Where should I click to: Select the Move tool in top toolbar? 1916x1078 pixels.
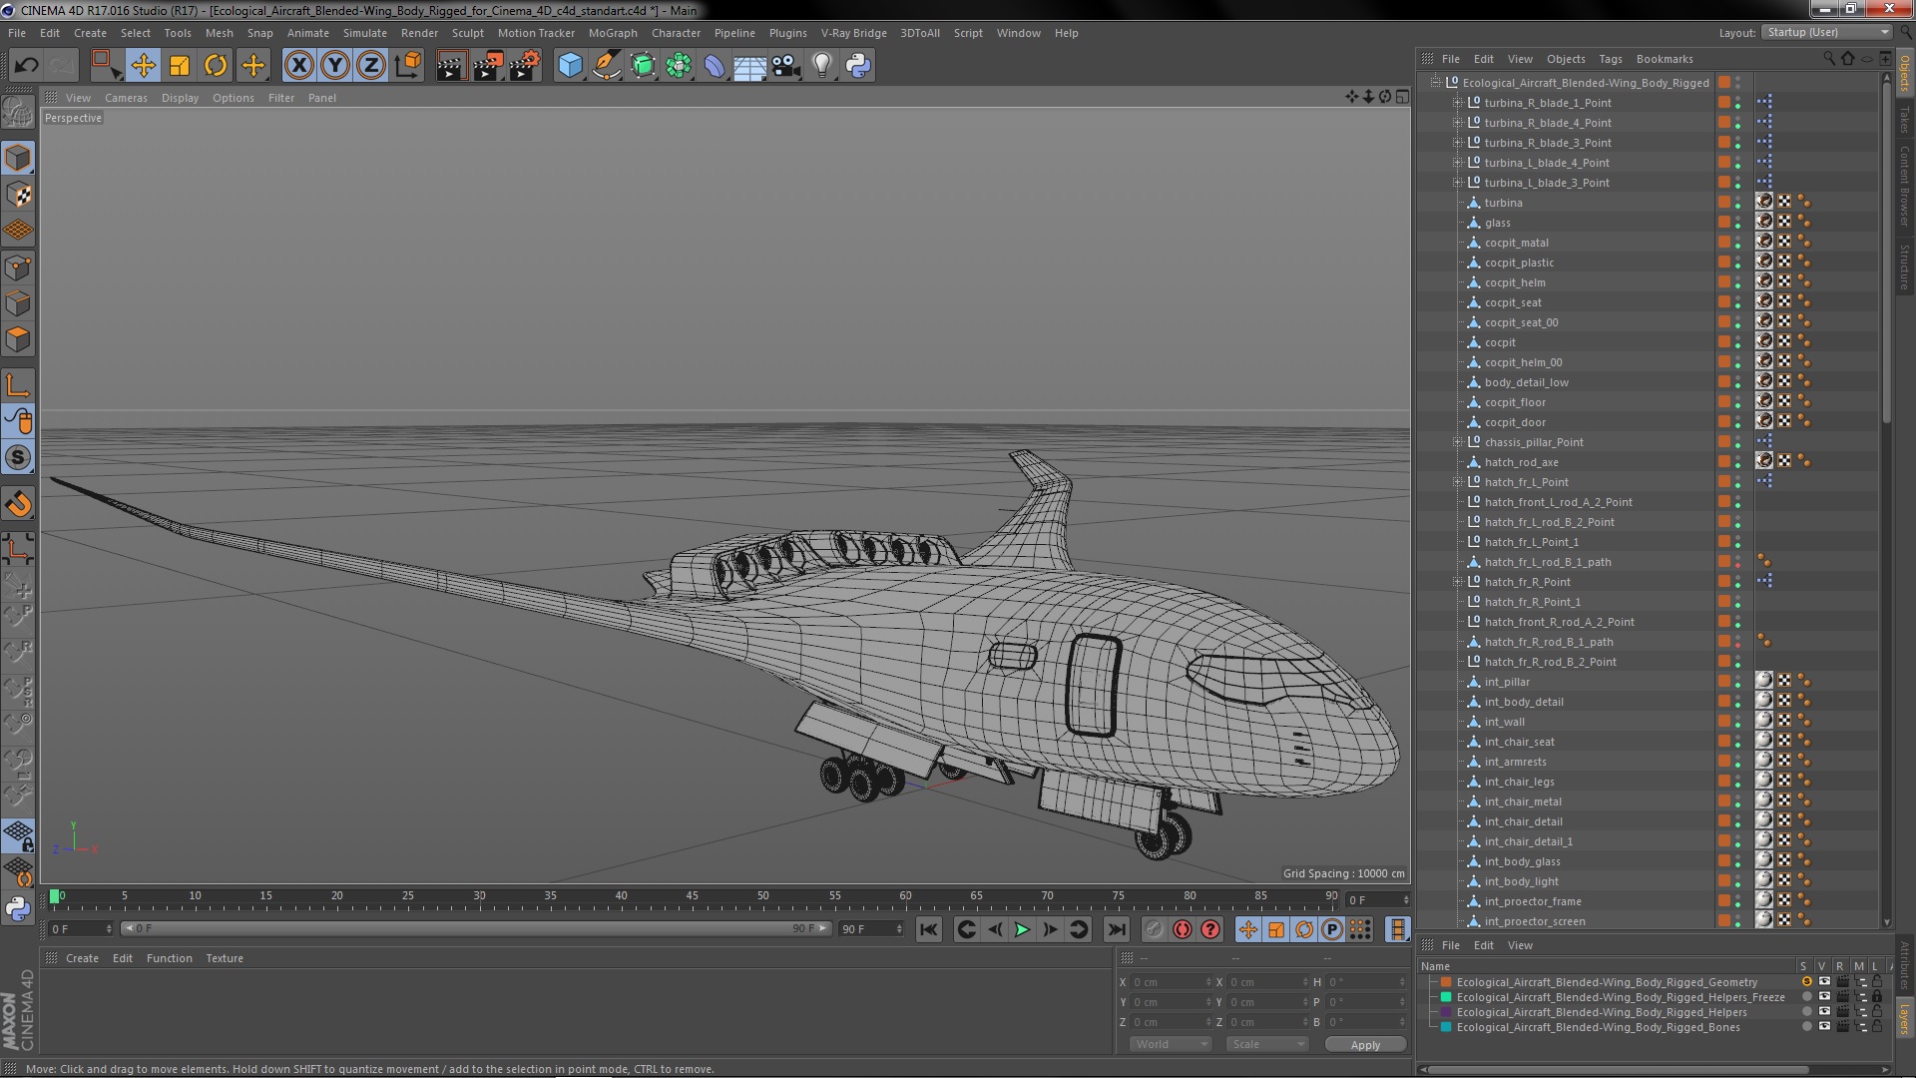[143, 66]
